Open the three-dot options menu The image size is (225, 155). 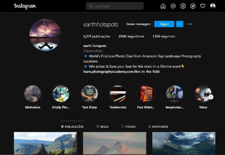[x=190, y=24]
